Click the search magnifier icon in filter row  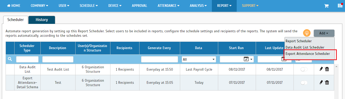pos(10,59)
